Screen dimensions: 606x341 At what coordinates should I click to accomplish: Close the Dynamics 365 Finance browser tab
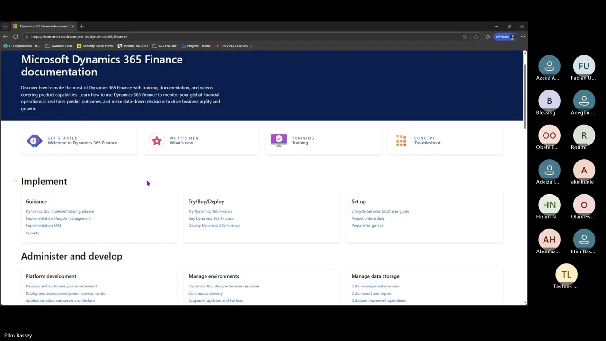point(72,26)
